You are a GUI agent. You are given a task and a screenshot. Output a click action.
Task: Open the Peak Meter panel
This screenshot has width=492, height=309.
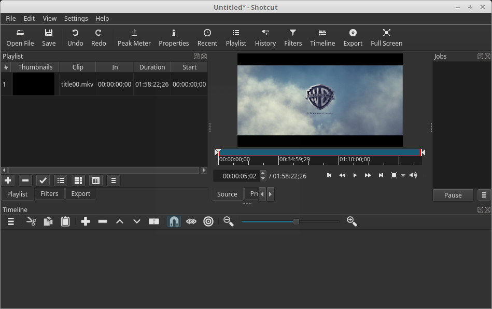point(134,38)
